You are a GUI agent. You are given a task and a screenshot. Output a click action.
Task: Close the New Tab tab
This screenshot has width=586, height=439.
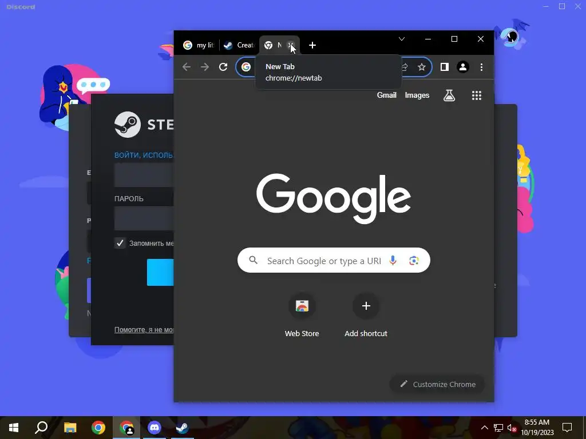coord(291,45)
